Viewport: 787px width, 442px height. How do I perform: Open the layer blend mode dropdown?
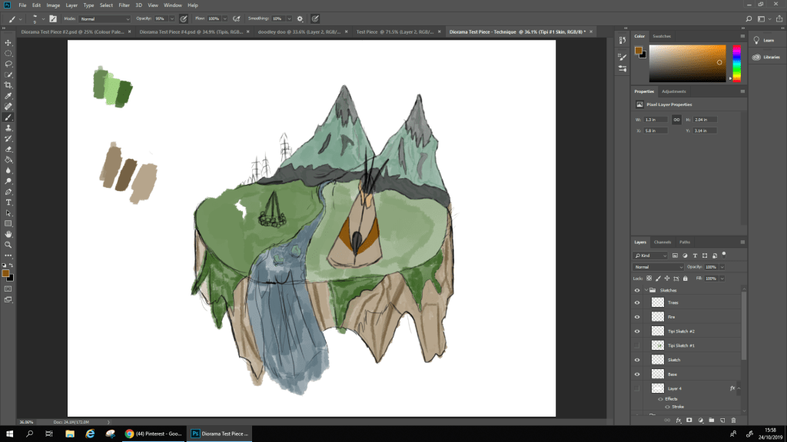tap(658, 266)
